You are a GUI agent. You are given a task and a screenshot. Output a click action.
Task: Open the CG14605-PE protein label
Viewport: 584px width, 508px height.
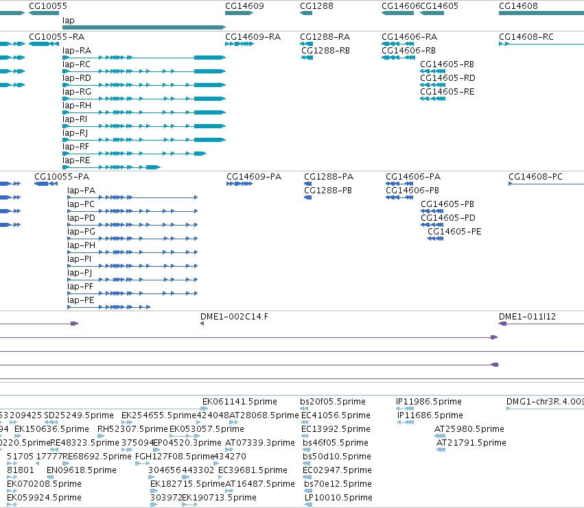[x=454, y=232]
